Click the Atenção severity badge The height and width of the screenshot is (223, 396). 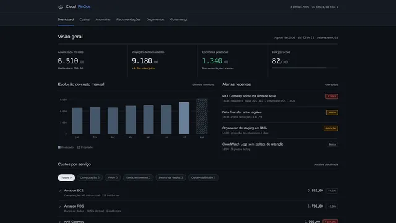coord(331,128)
